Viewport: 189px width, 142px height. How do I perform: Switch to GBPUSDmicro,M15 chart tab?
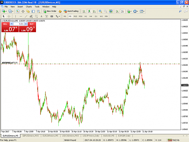(x=31, y=136)
